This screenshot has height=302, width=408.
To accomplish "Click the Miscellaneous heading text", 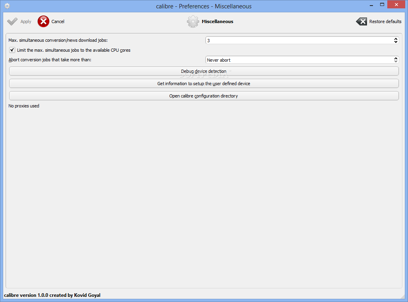I will [217, 21].
